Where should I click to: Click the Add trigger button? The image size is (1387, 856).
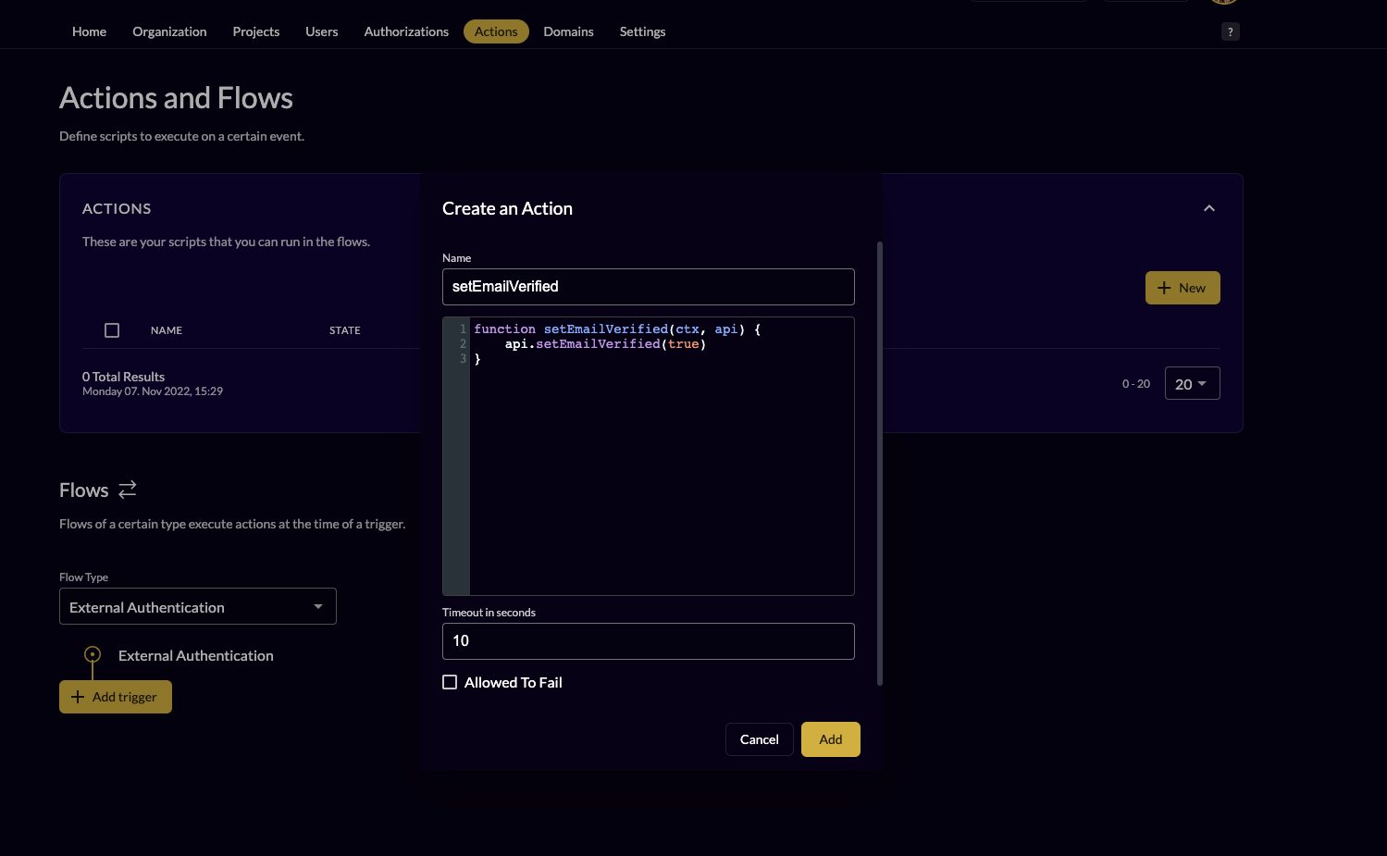tap(116, 697)
